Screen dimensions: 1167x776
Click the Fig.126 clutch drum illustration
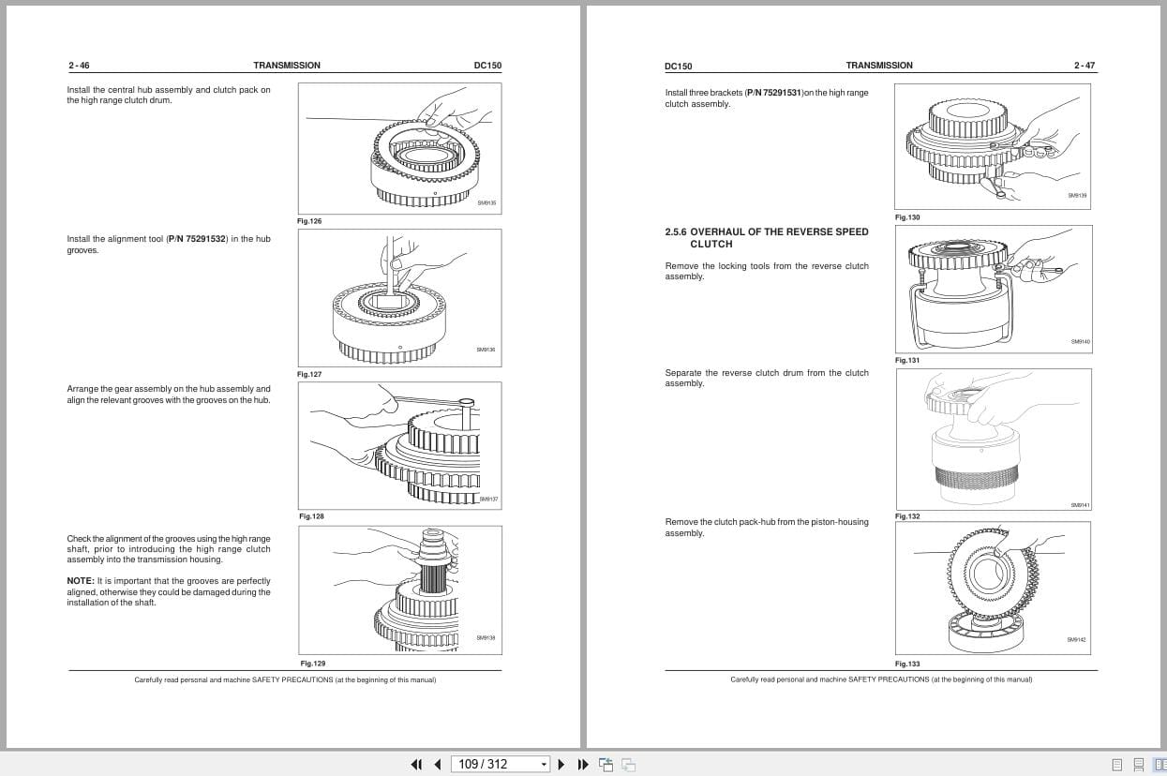(x=399, y=148)
